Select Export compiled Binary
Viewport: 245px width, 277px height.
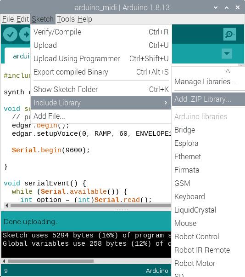101,72
